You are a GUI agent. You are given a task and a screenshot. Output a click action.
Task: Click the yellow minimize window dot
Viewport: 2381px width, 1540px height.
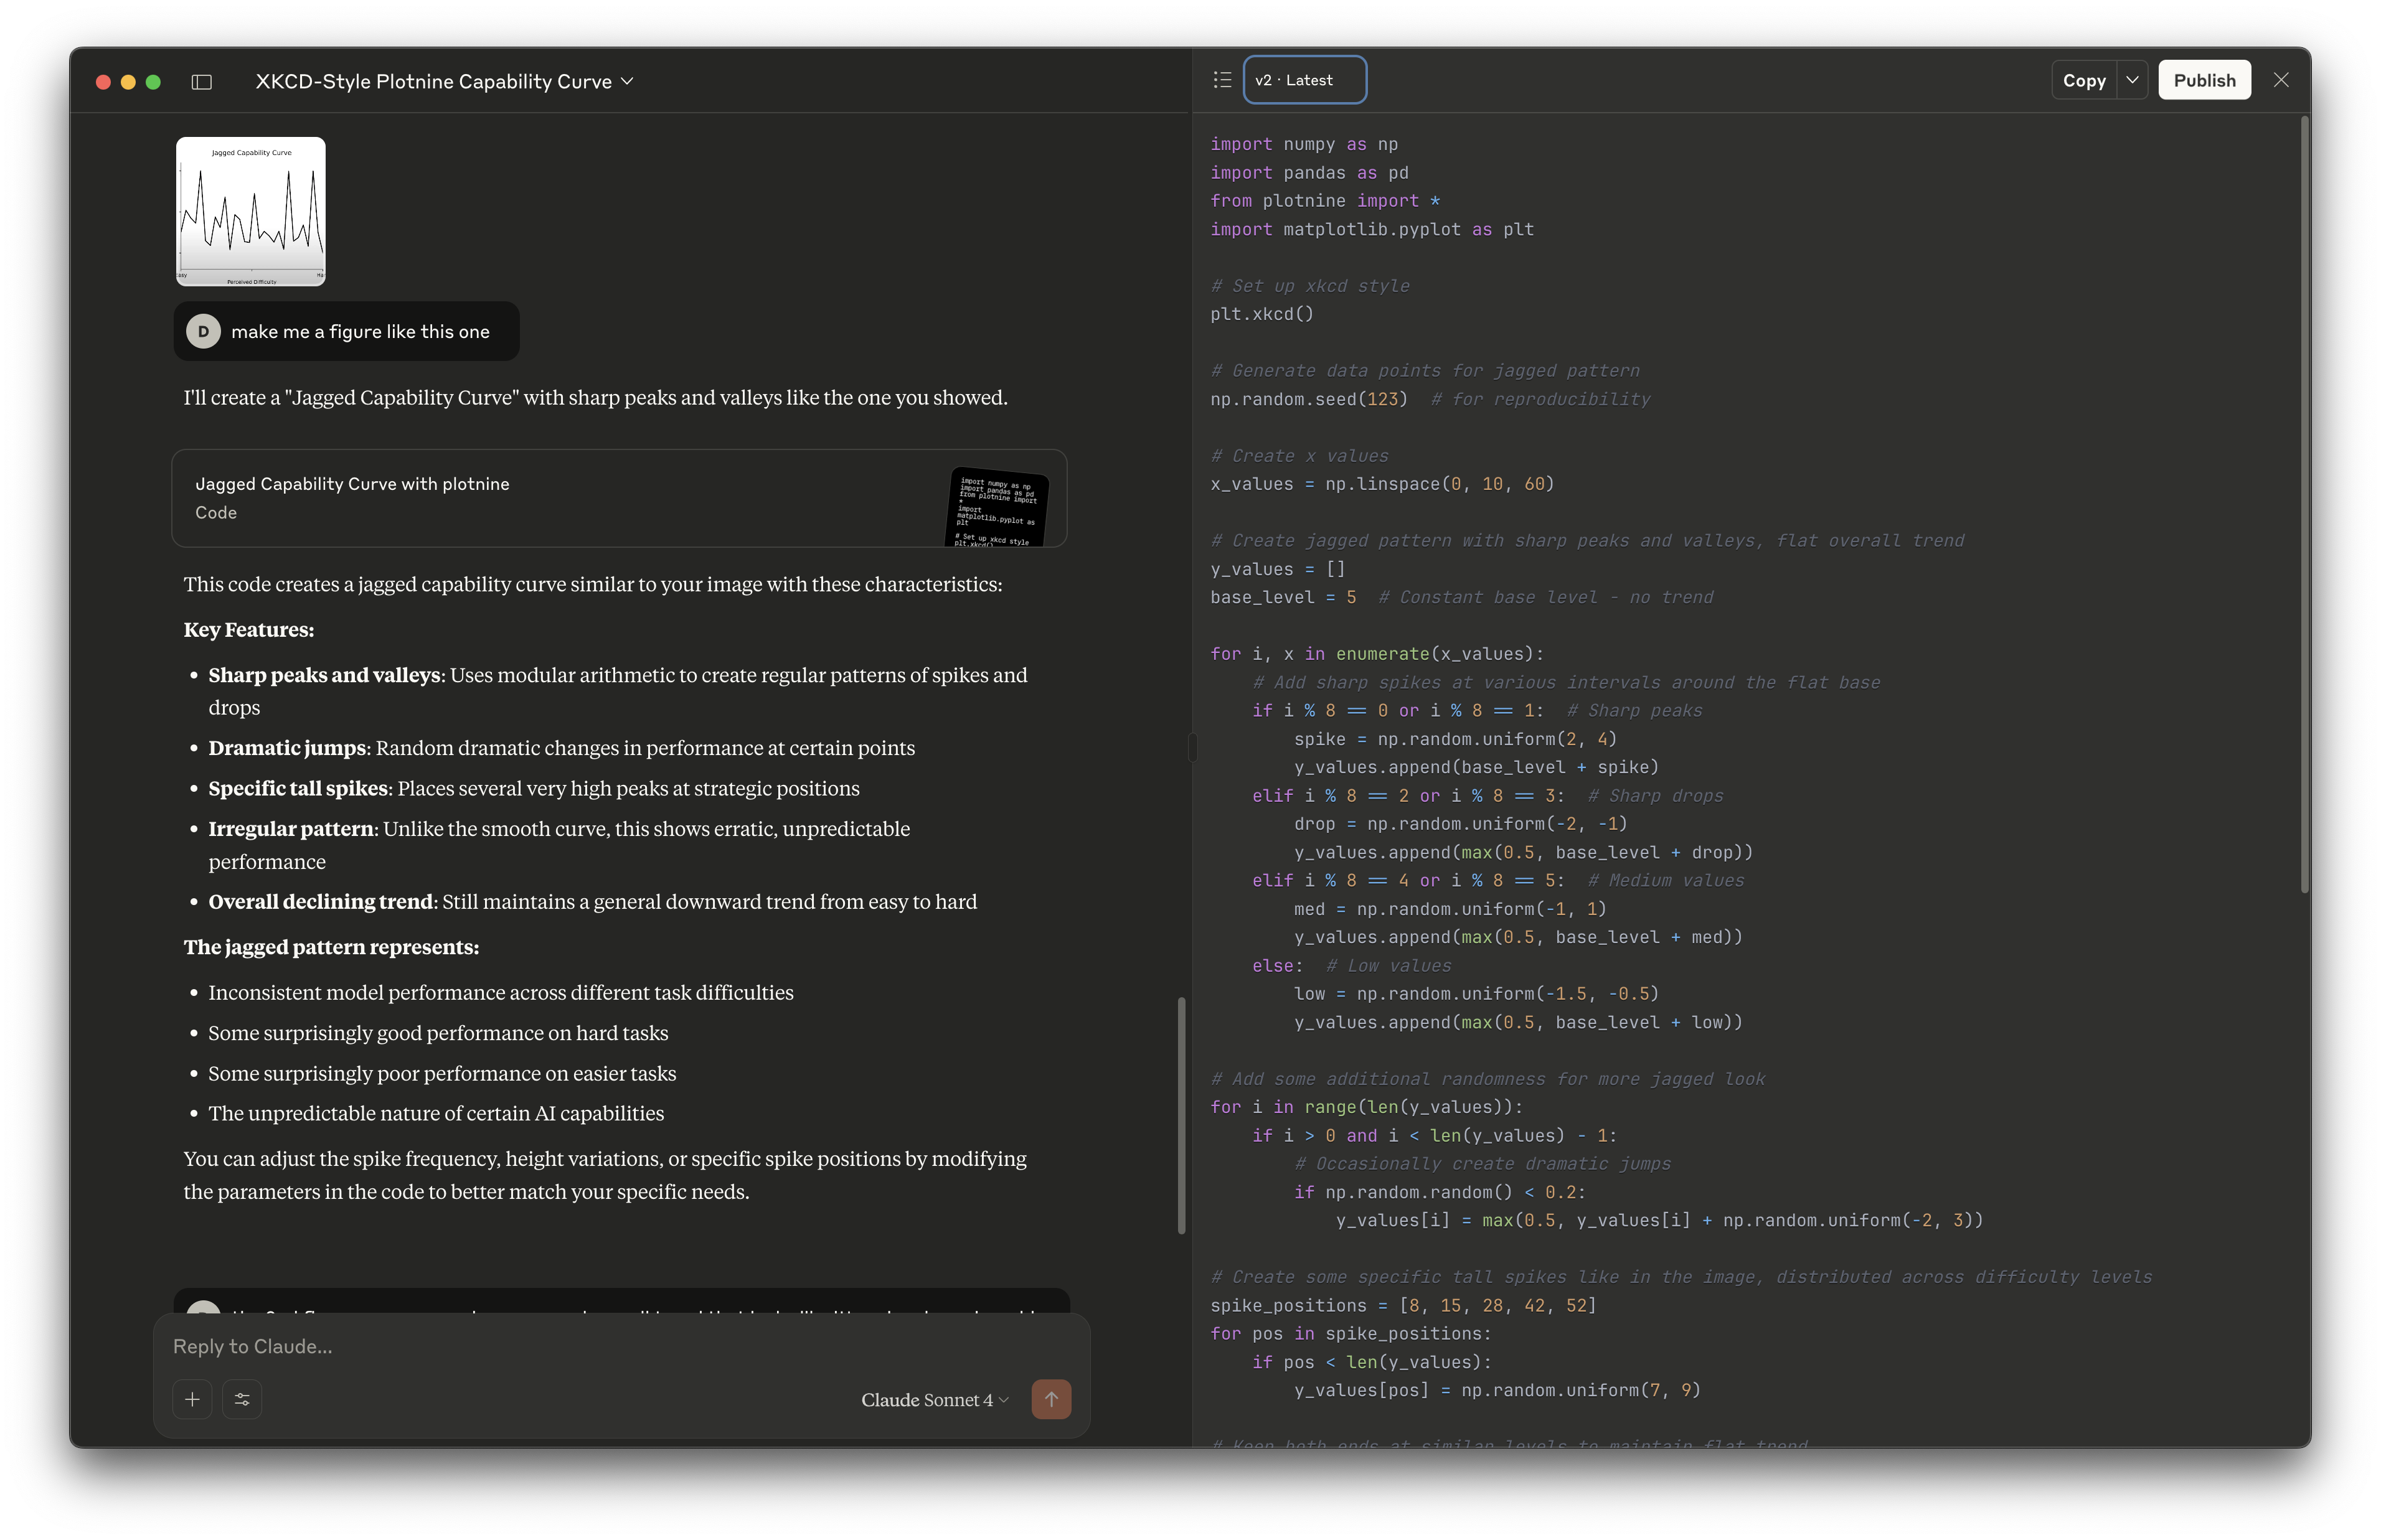point(128,82)
